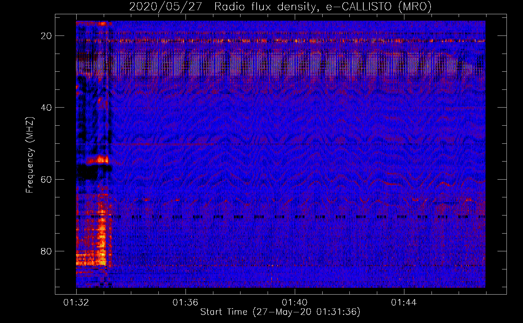Click the '01:36' time tick label
This screenshot has height=323, width=523.
[186, 302]
